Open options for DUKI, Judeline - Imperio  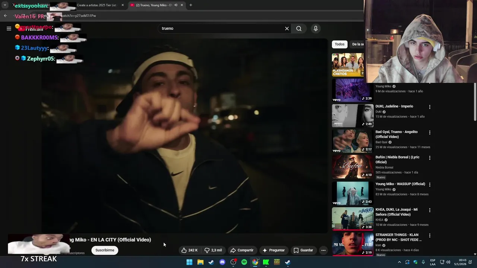[x=430, y=107]
